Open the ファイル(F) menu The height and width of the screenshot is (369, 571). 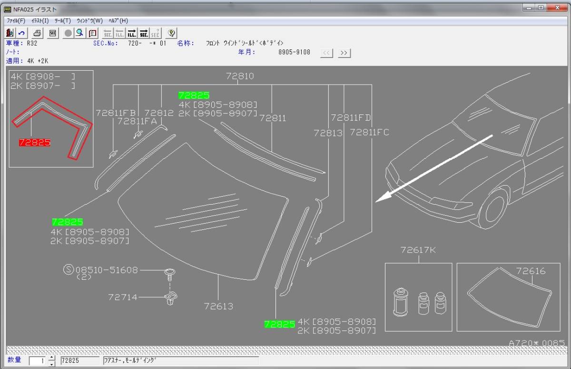pos(16,20)
